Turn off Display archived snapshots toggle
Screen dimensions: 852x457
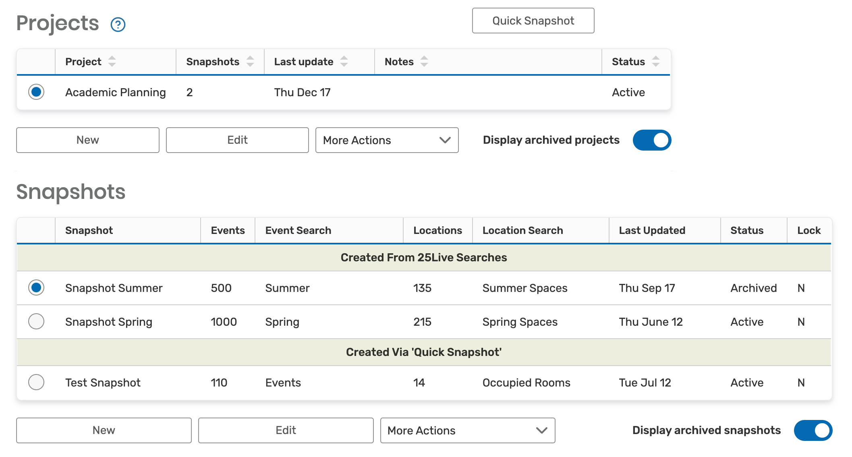[x=813, y=430]
